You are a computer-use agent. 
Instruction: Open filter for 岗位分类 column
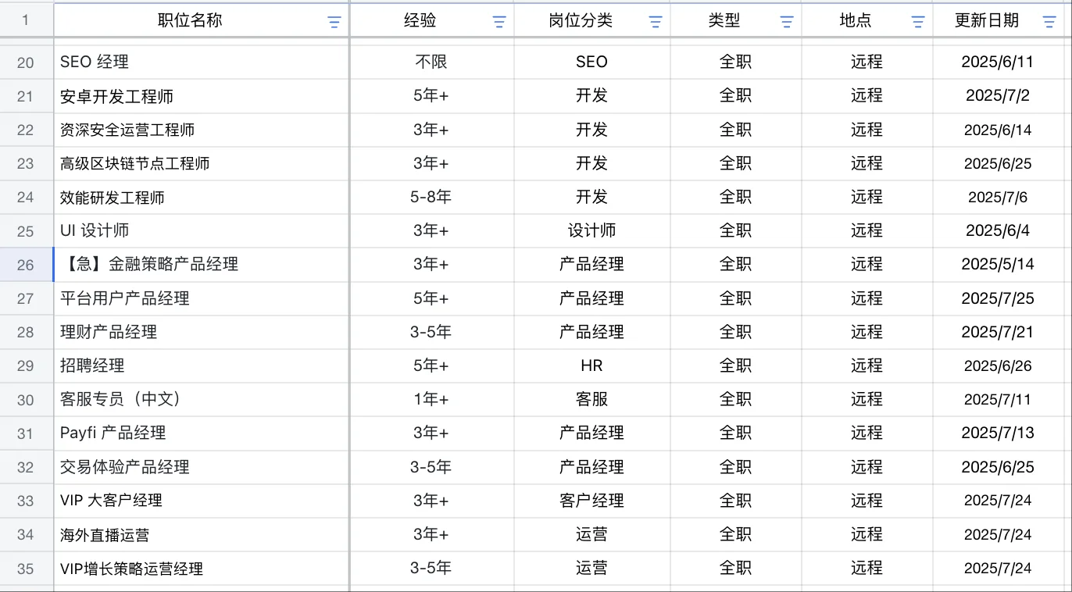pos(656,22)
